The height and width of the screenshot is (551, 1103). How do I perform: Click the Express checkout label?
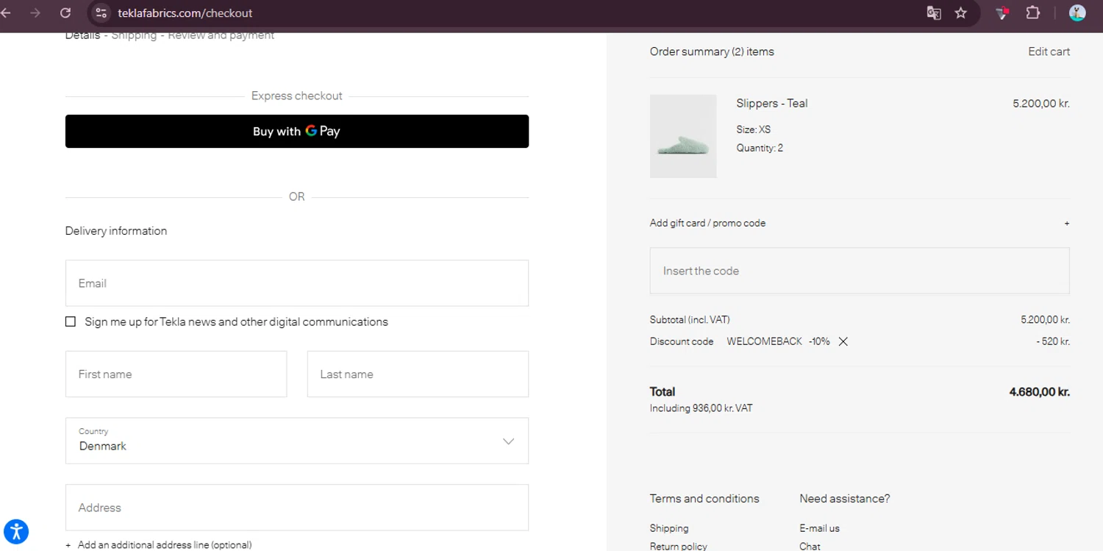pyautogui.click(x=297, y=96)
